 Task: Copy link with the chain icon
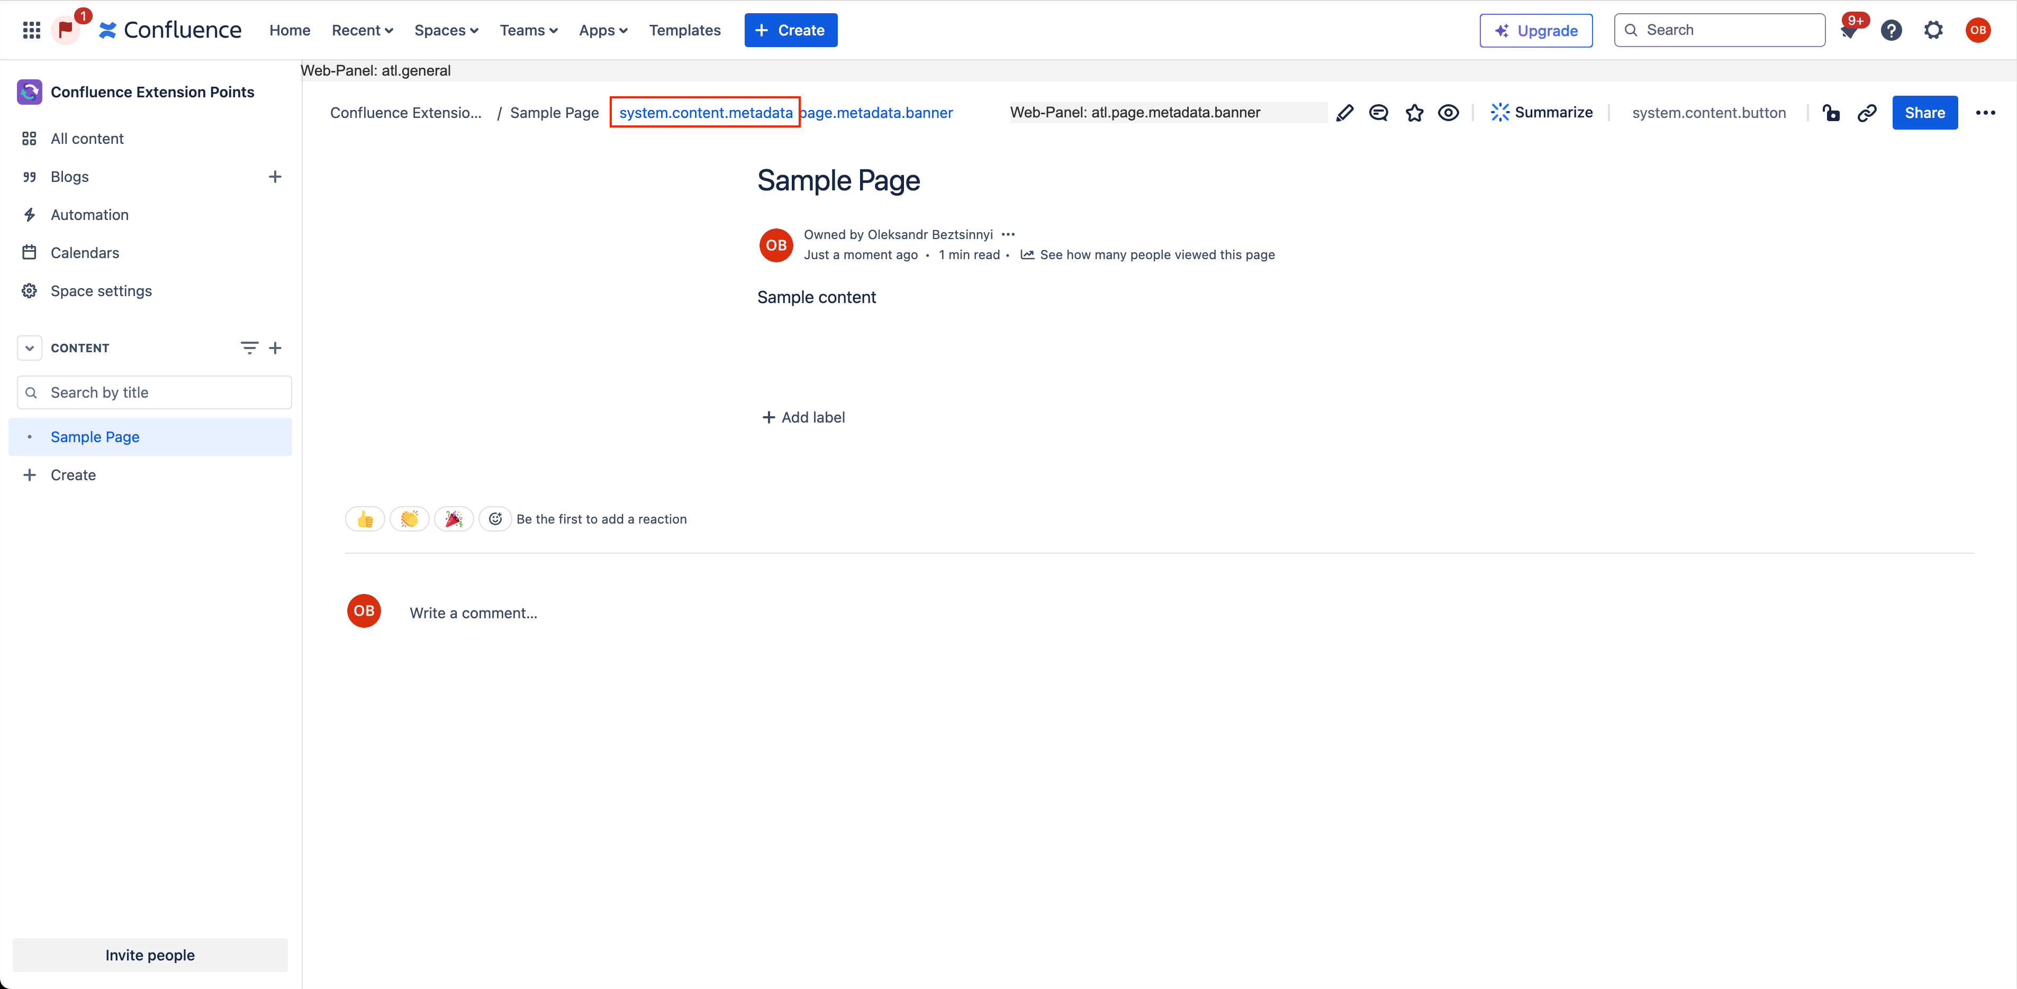[1867, 113]
